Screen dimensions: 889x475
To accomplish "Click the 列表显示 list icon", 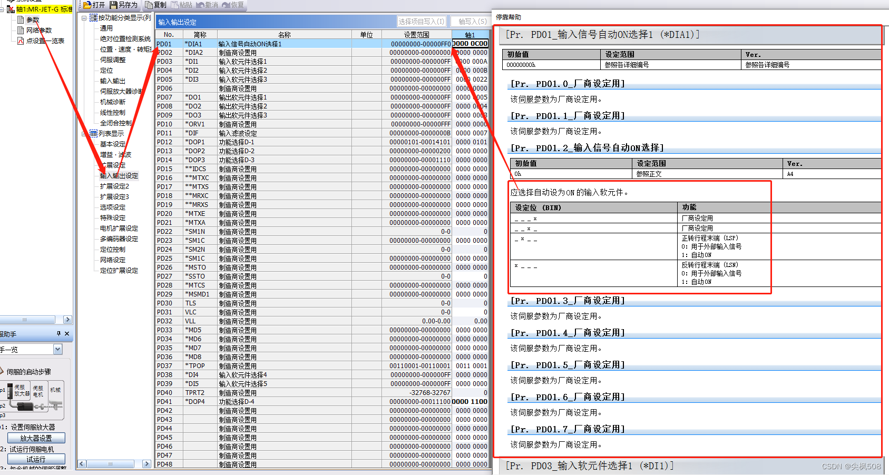I will [94, 133].
